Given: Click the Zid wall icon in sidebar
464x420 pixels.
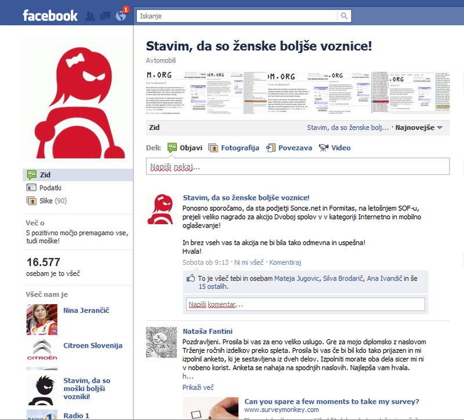Looking at the screenshot, I should pos(31,175).
